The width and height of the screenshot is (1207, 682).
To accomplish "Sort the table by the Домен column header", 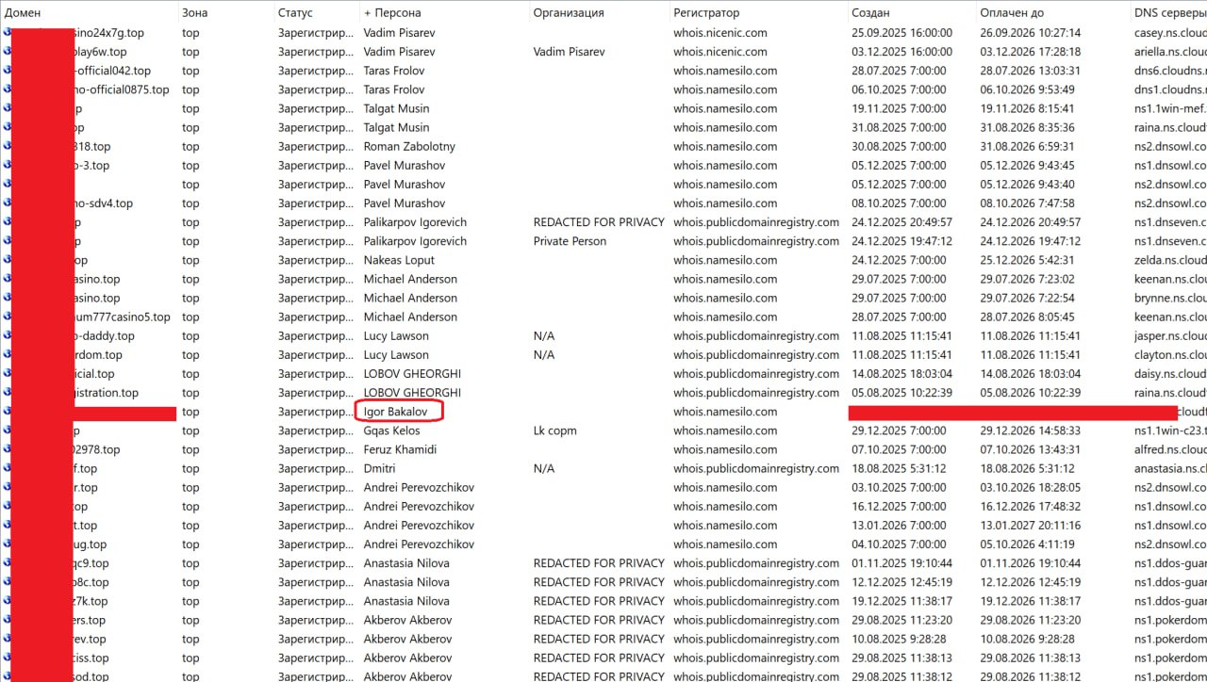I will pos(23,13).
